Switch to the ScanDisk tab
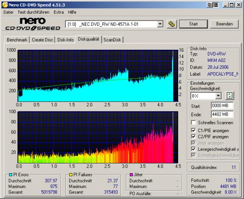Image resolution: width=244 pixels, height=199 pixels. point(112,40)
